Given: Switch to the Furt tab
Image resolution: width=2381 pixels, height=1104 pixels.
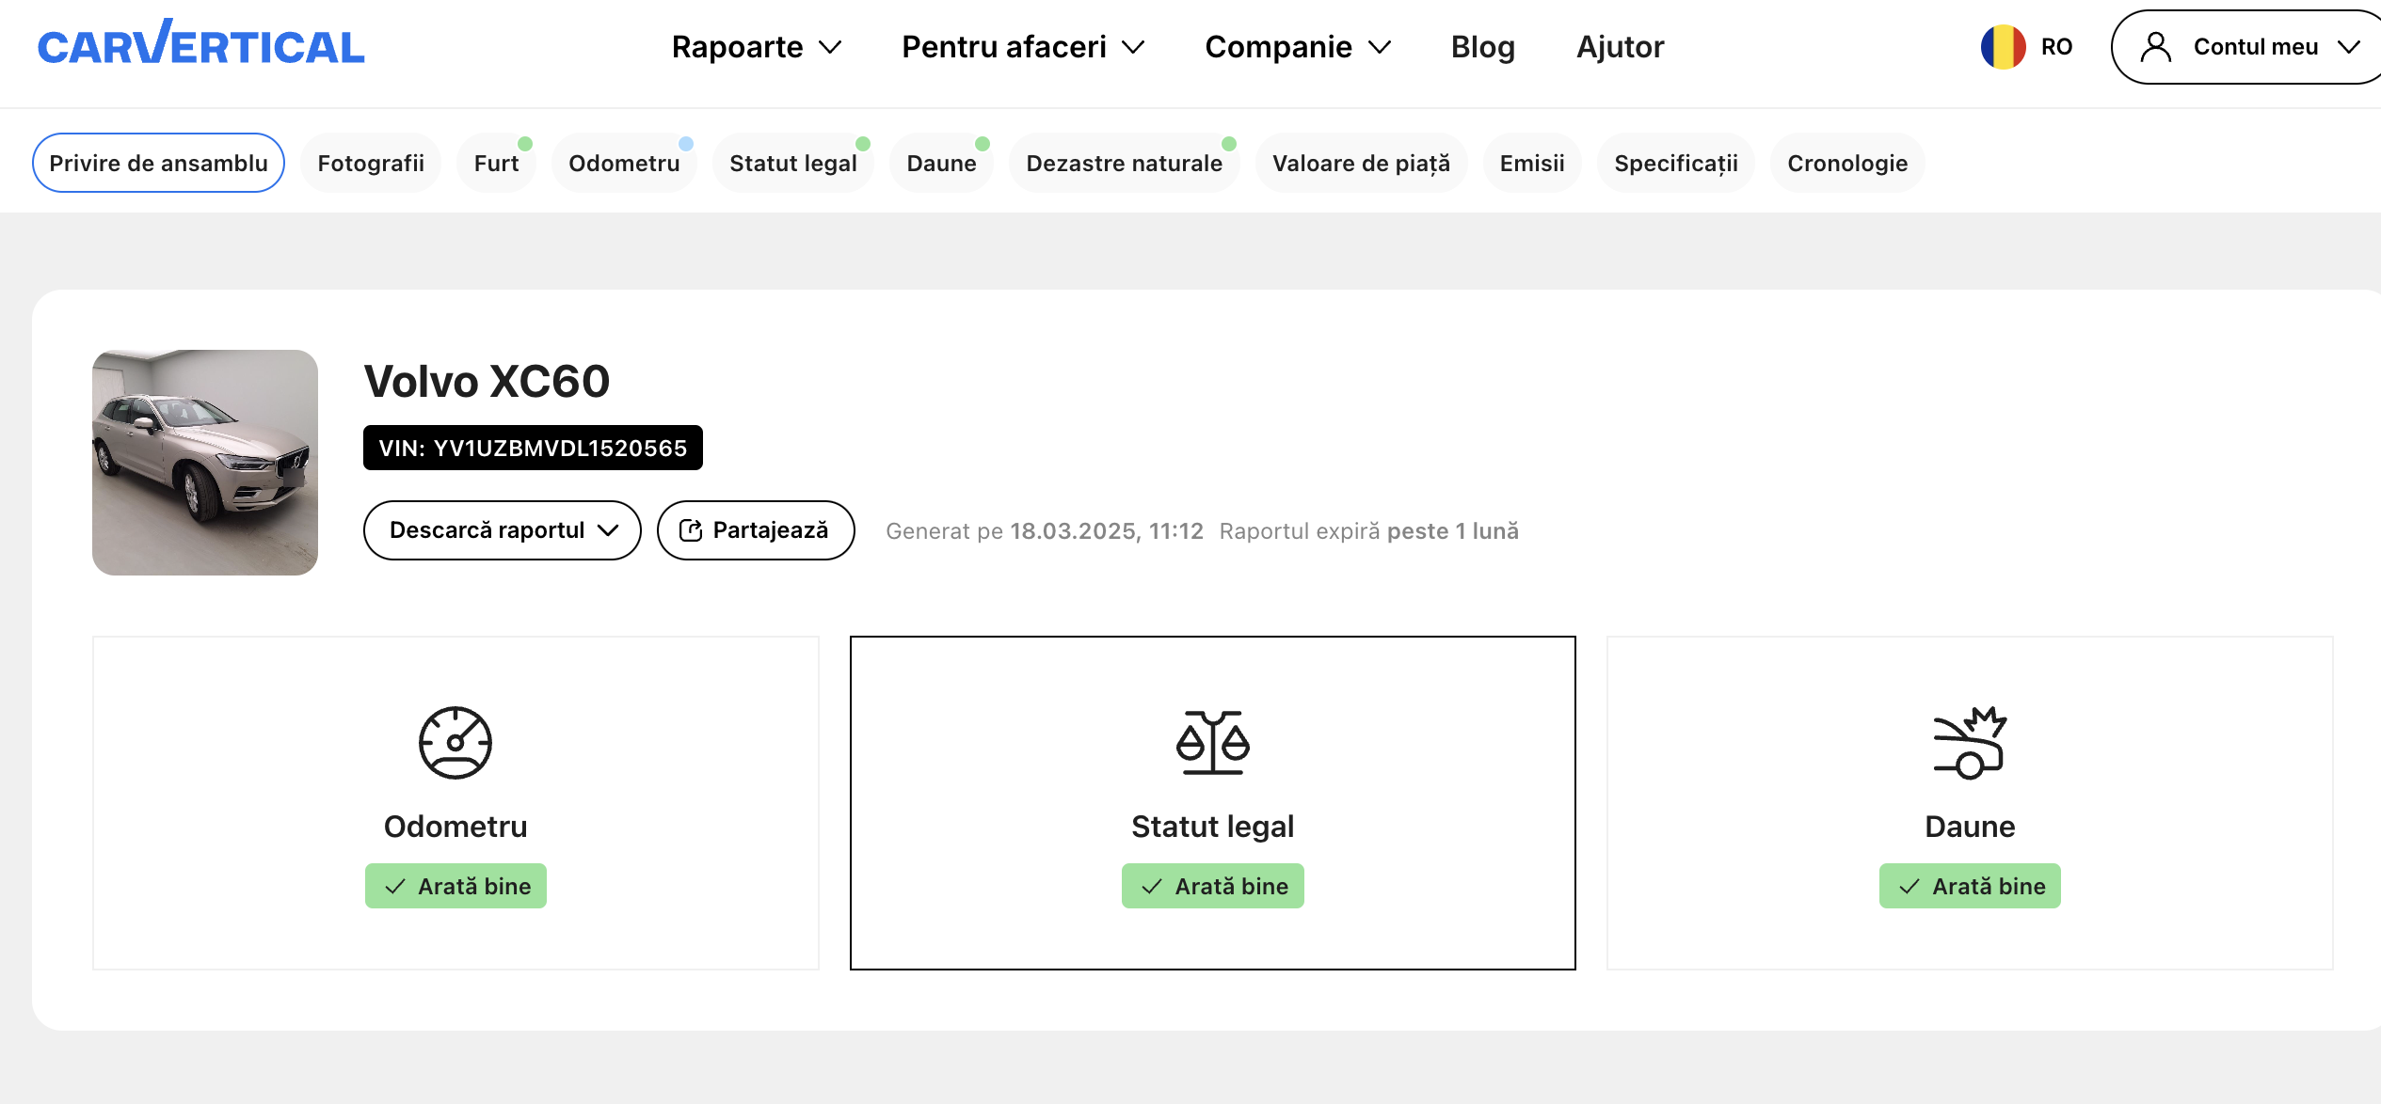Looking at the screenshot, I should tap(496, 163).
